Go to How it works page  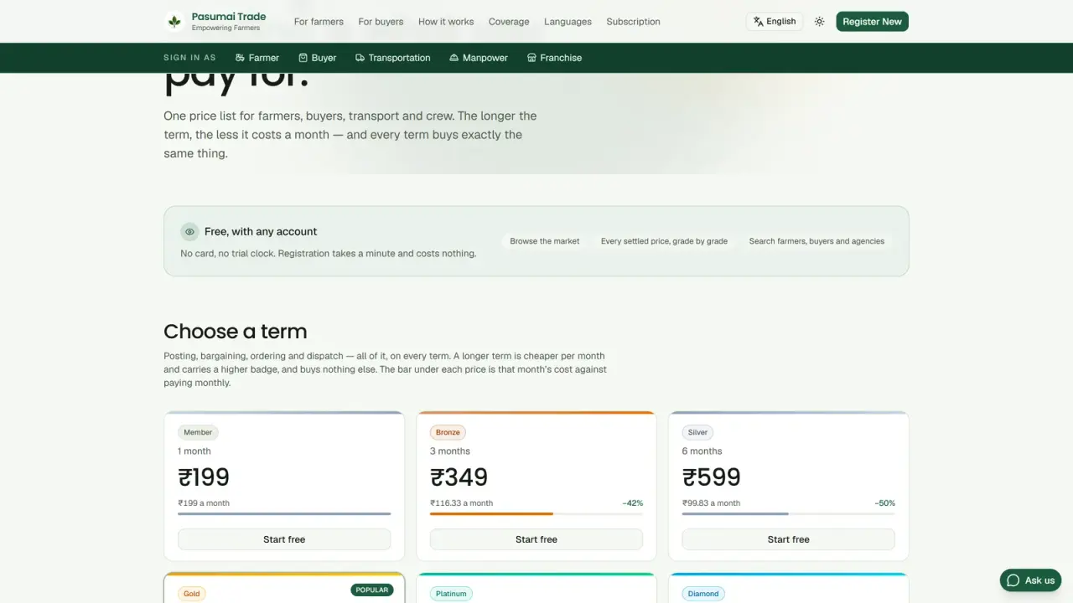[446, 22]
